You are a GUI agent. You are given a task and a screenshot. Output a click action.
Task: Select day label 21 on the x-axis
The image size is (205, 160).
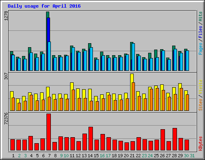pyautogui.click(x=132, y=156)
